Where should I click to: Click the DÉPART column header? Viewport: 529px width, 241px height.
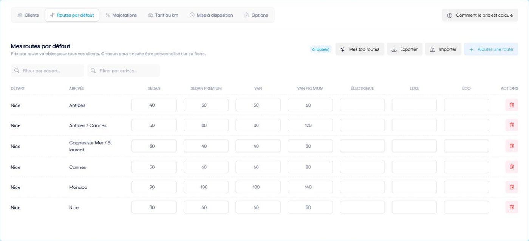18,88
